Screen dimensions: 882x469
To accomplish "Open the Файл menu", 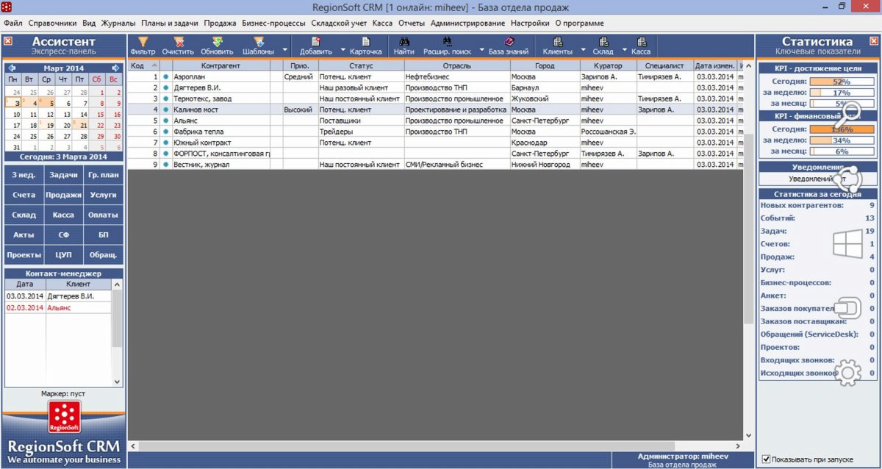I will 13,23.
